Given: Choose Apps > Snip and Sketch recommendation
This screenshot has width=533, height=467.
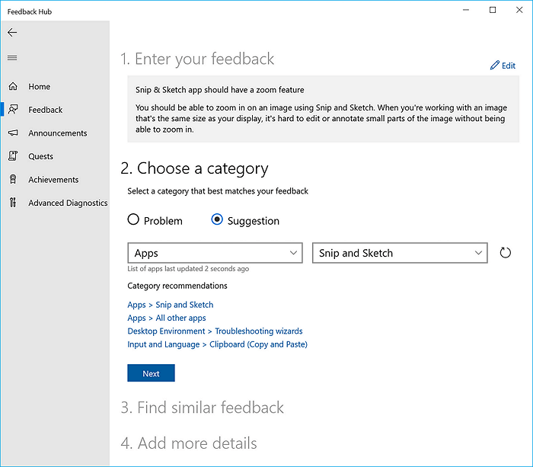Looking at the screenshot, I should pos(171,305).
